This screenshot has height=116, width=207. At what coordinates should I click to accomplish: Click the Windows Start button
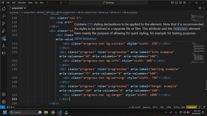[x=5, y=112]
